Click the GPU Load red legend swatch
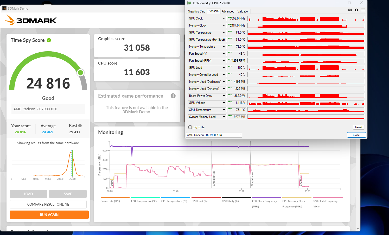 point(206,197)
